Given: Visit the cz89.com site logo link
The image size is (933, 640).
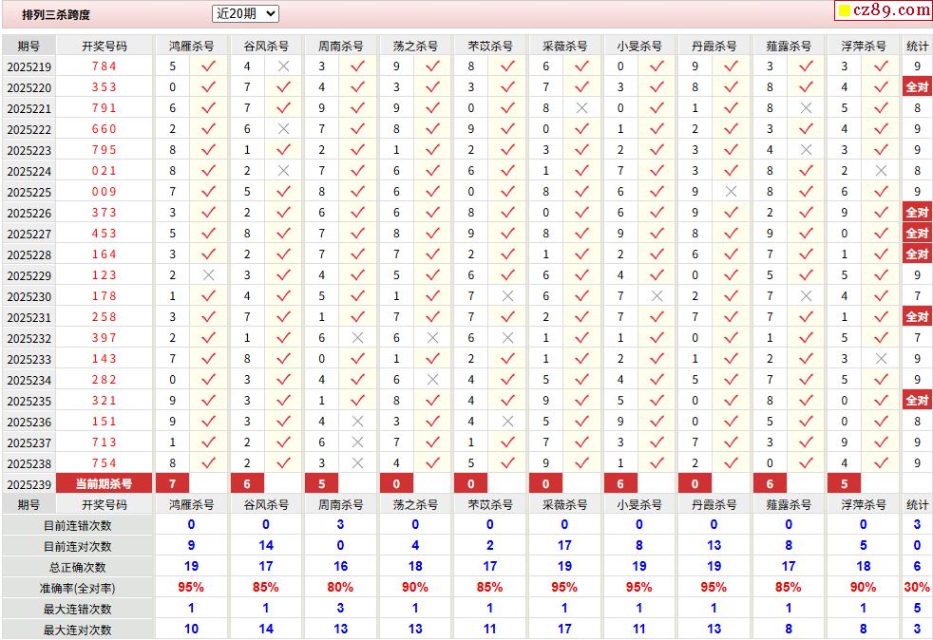Looking at the screenshot, I should (x=885, y=10).
